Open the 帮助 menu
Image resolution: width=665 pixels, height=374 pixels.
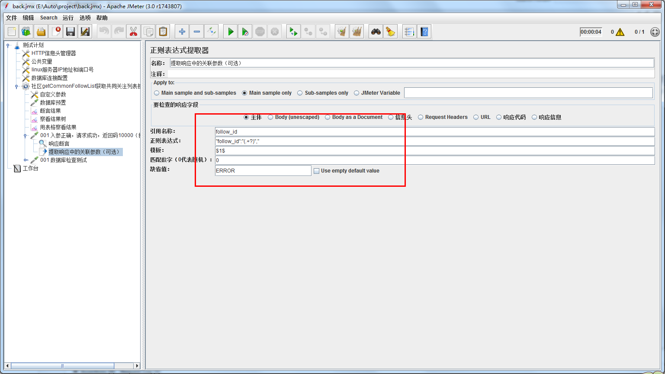[x=102, y=18]
